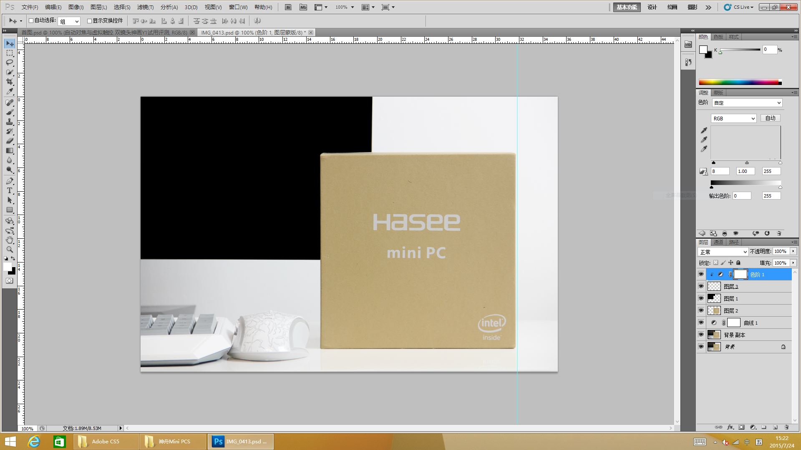Open the layer blend mode dropdown
Viewport: 801px width, 450px height.
(x=723, y=252)
